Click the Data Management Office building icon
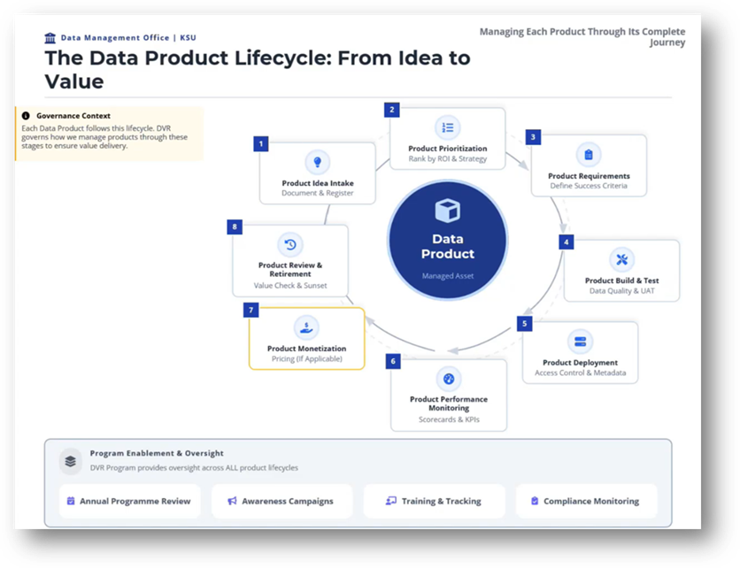 click(50, 38)
